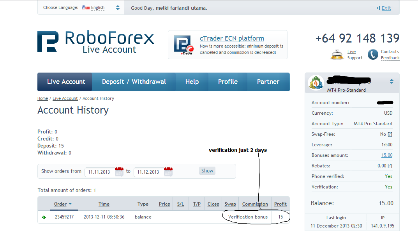Select English language link
Screen dimensions: 418x231
(x=97, y=8)
